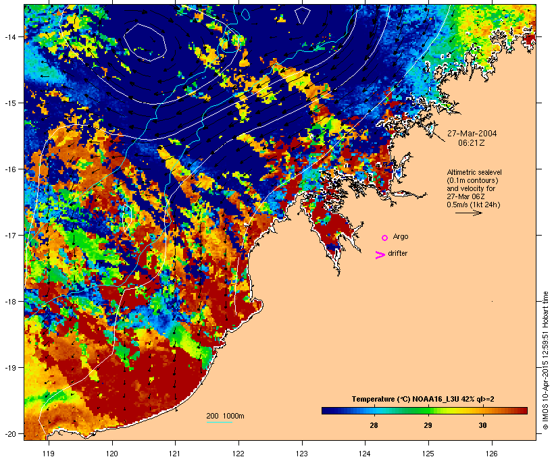Screen dimensions: 554x459
Task: Click the '125' longitude axis label
Action: [x=428, y=454]
